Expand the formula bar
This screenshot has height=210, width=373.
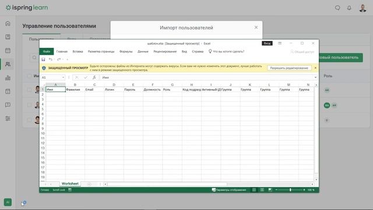(x=315, y=78)
